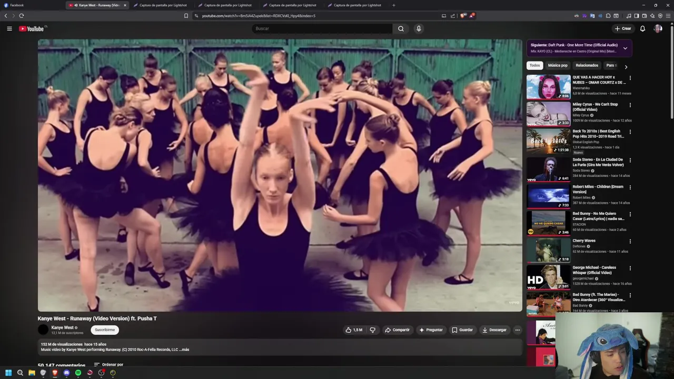The height and width of the screenshot is (379, 674).
Task: Open the Windows Start menu
Action: (x=8, y=373)
